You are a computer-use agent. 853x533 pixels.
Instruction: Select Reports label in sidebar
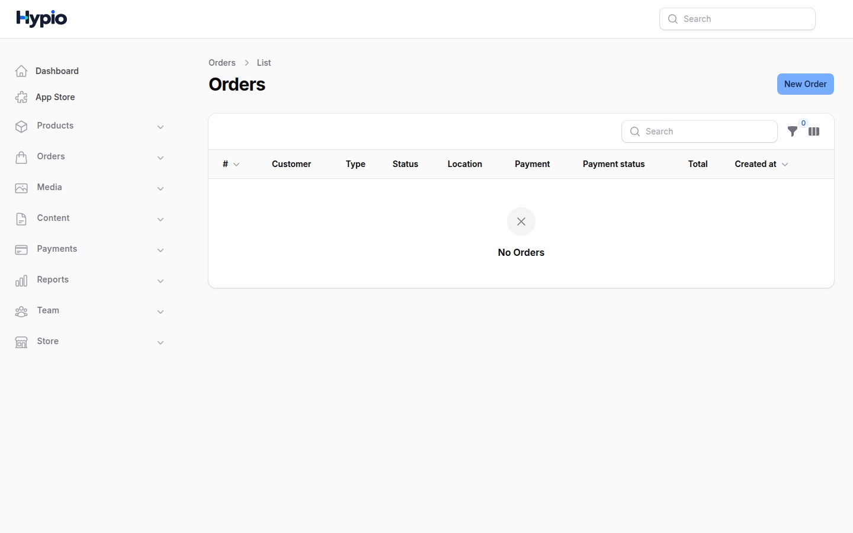pos(53,280)
